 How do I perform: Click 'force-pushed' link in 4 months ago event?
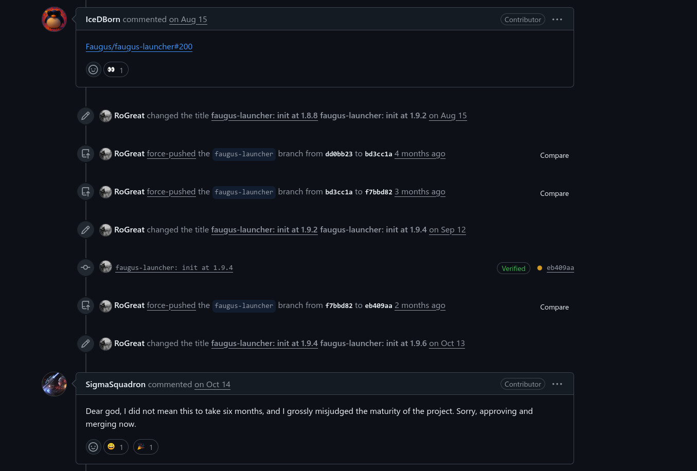click(171, 154)
